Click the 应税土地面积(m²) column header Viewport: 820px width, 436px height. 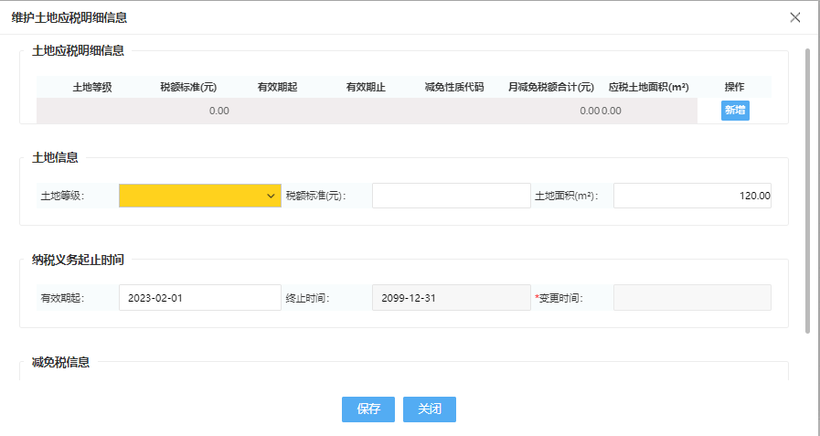(x=648, y=87)
